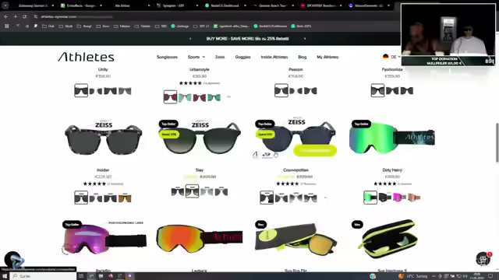The width and height of the screenshot is (499, 280).
Task: Select the first Urbanstyle color variant
Action: [170, 97]
